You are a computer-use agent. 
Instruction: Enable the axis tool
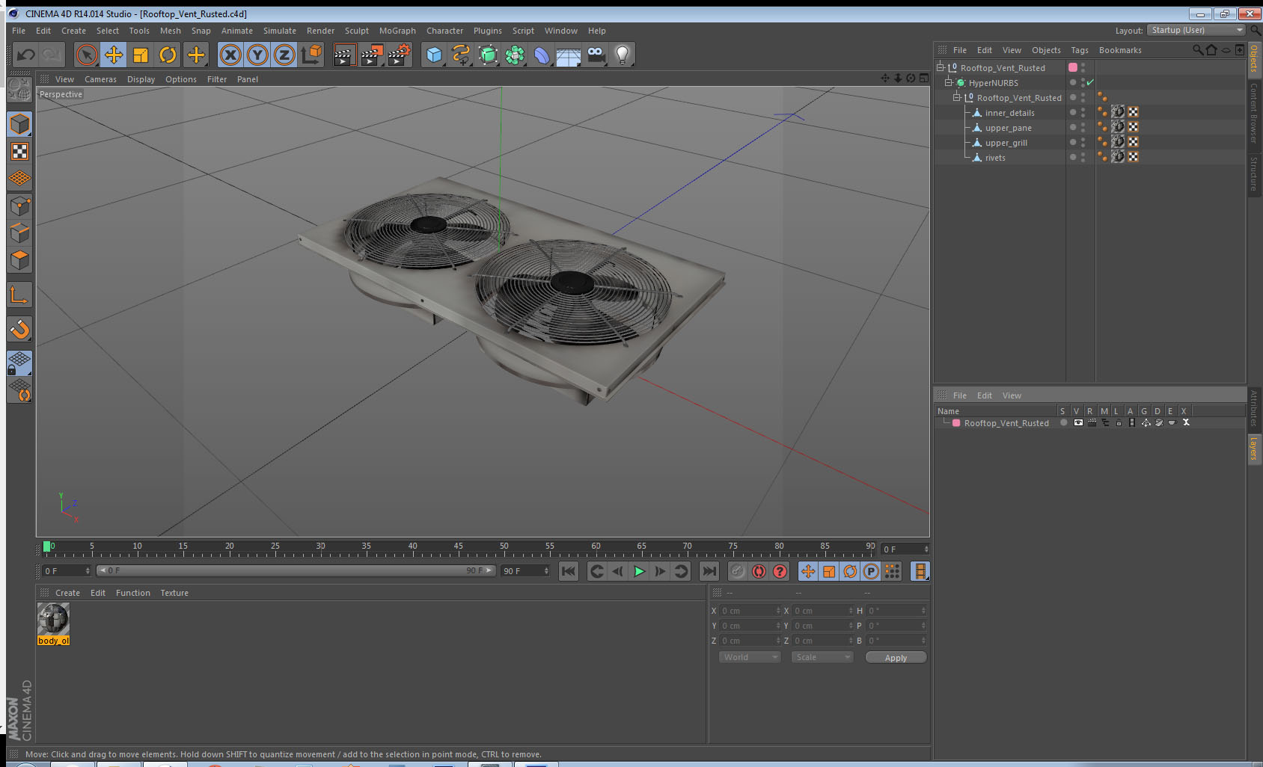tap(19, 295)
